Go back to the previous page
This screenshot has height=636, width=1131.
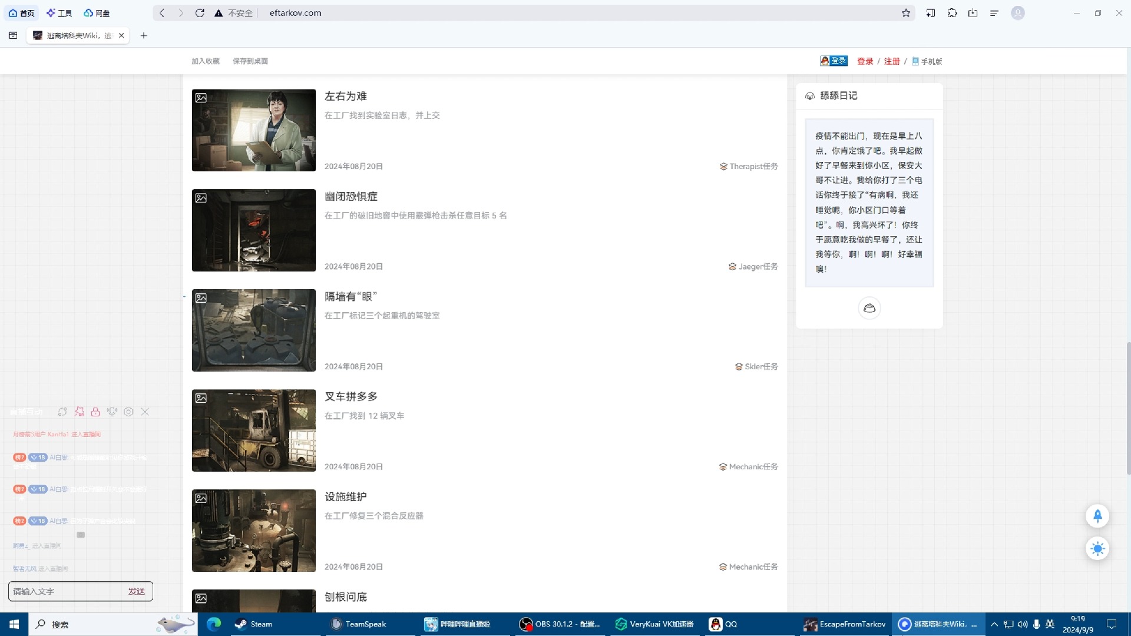tap(162, 13)
